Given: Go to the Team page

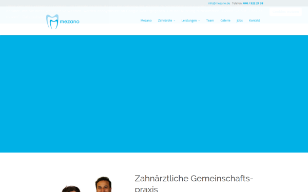Looking at the screenshot, I should pos(210,20).
